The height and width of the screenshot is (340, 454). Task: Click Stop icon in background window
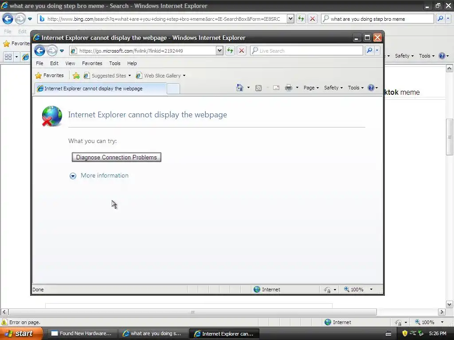pos(313,19)
